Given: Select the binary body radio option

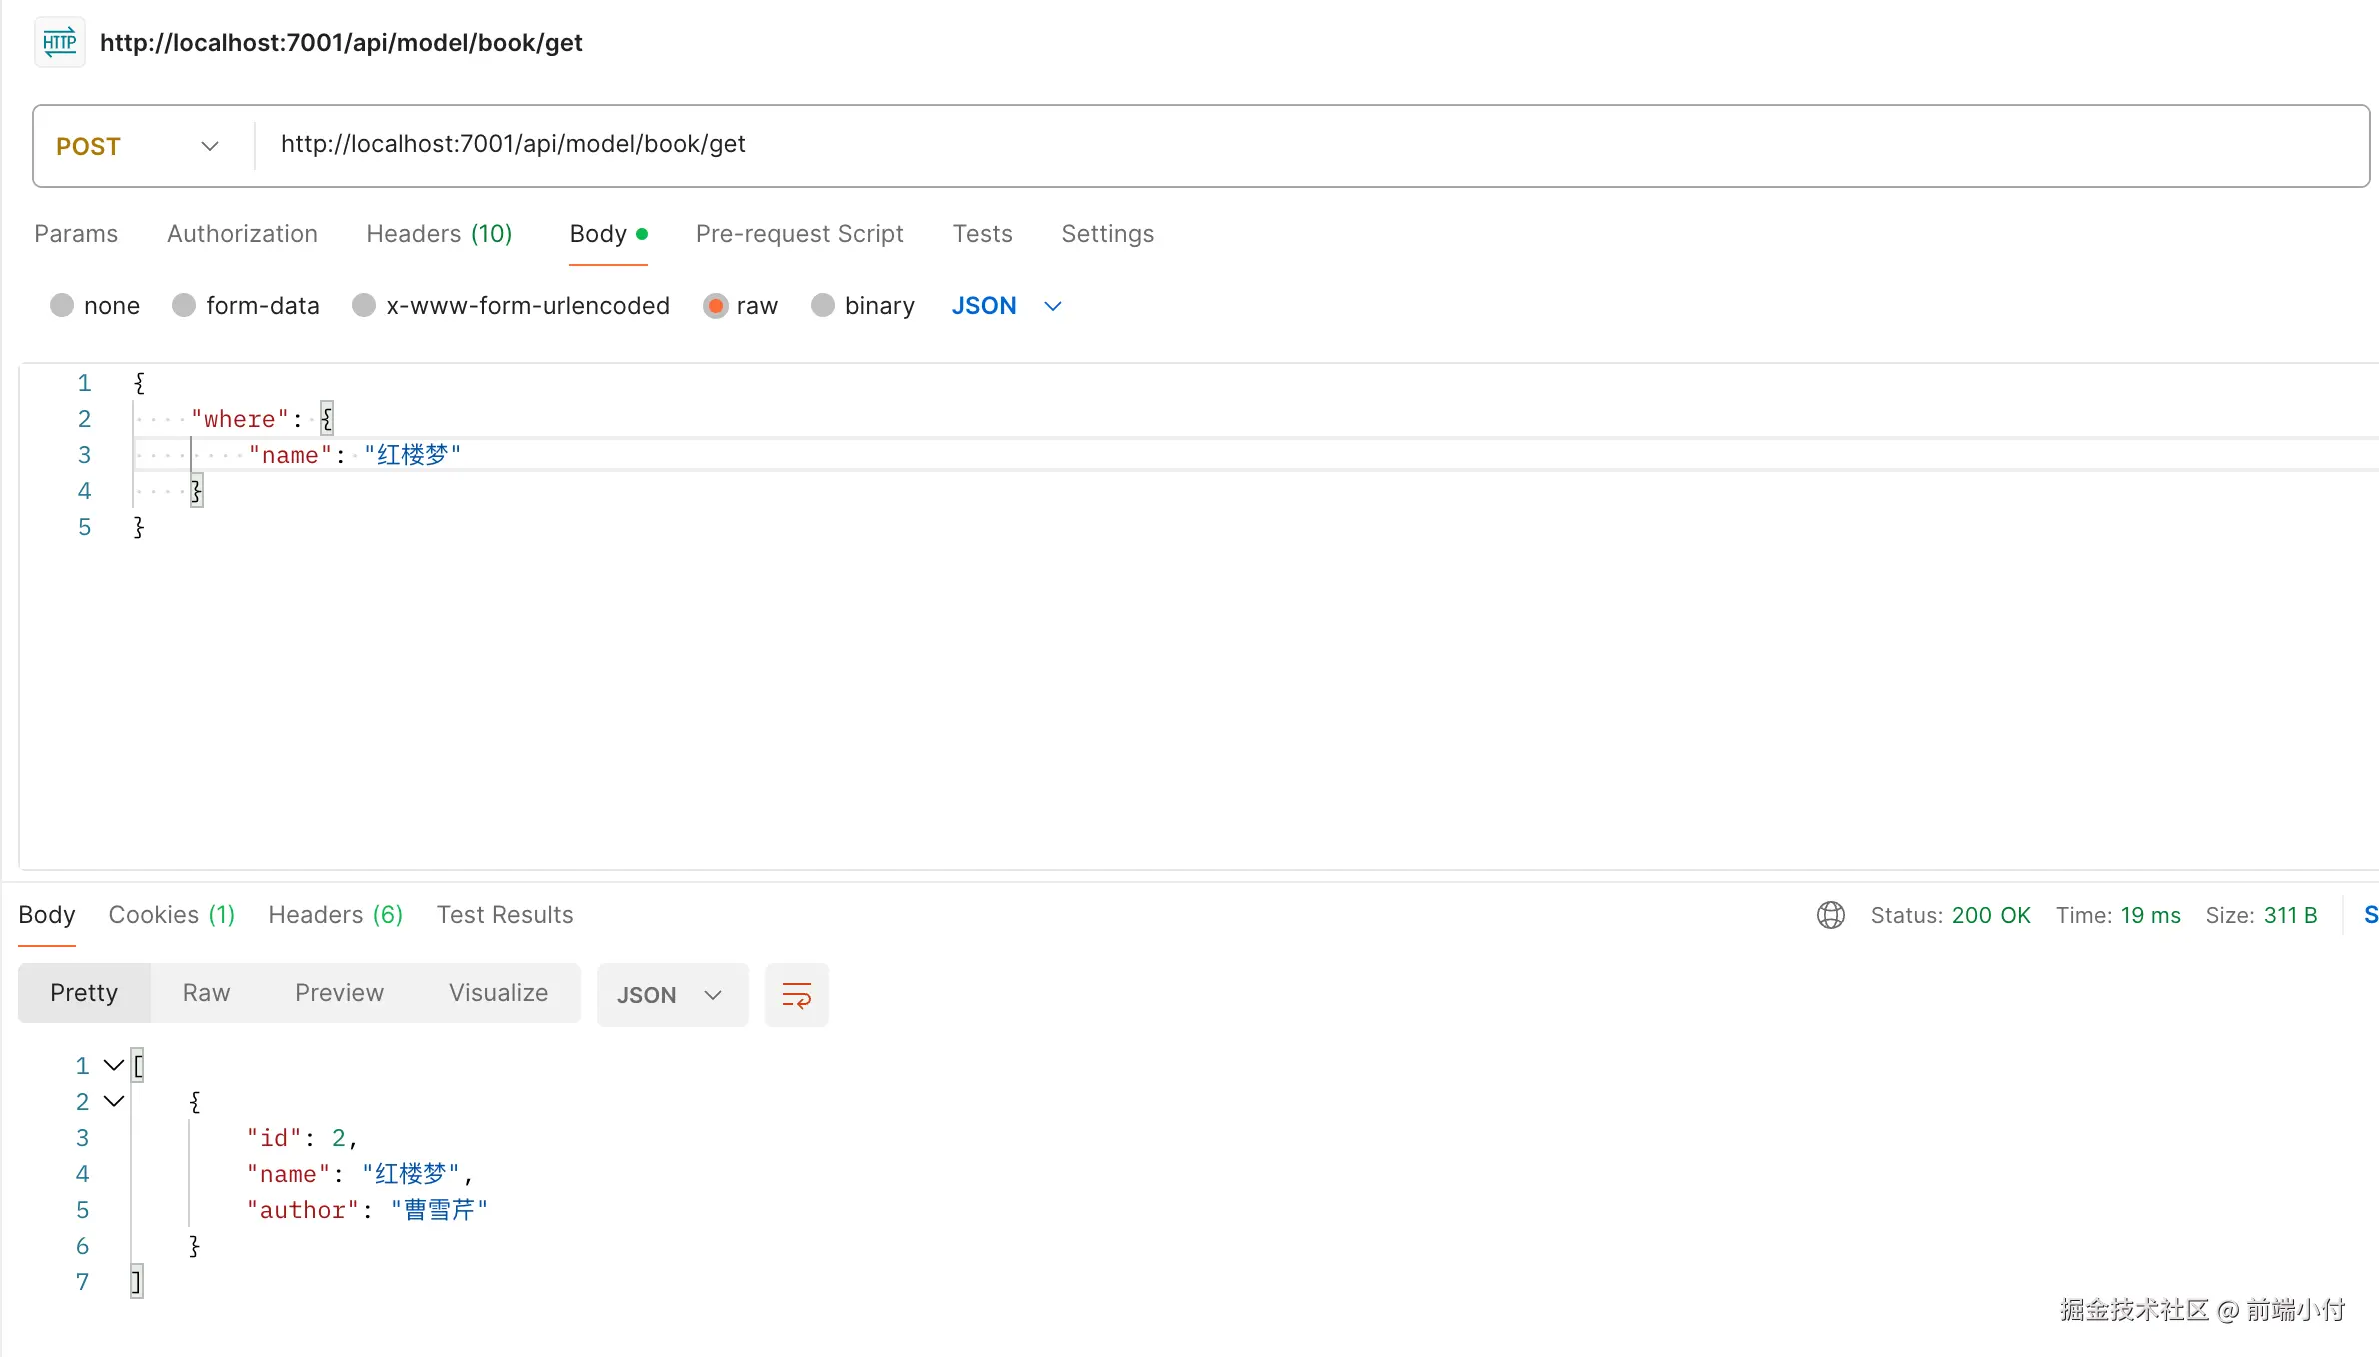Looking at the screenshot, I should [x=823, y=305].
